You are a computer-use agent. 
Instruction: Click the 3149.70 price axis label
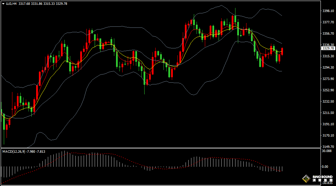point(328,147)
